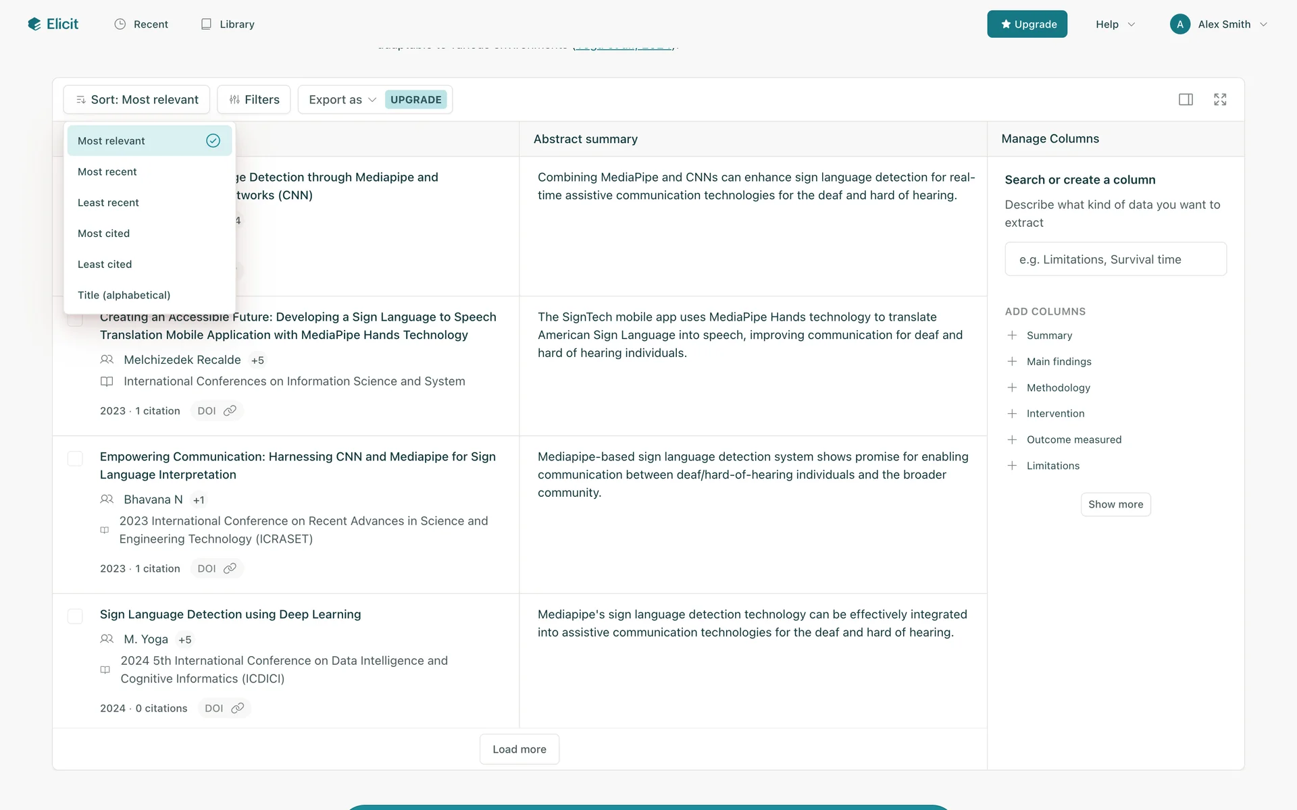This screenshot has width=1297, height=810.
Task: Choose Most cited sort option
Action: [x=103, y=234]
